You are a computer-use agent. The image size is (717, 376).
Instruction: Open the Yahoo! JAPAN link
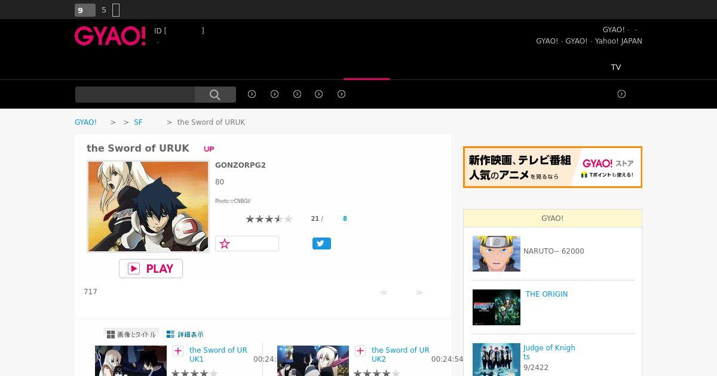tap(618, 41)
